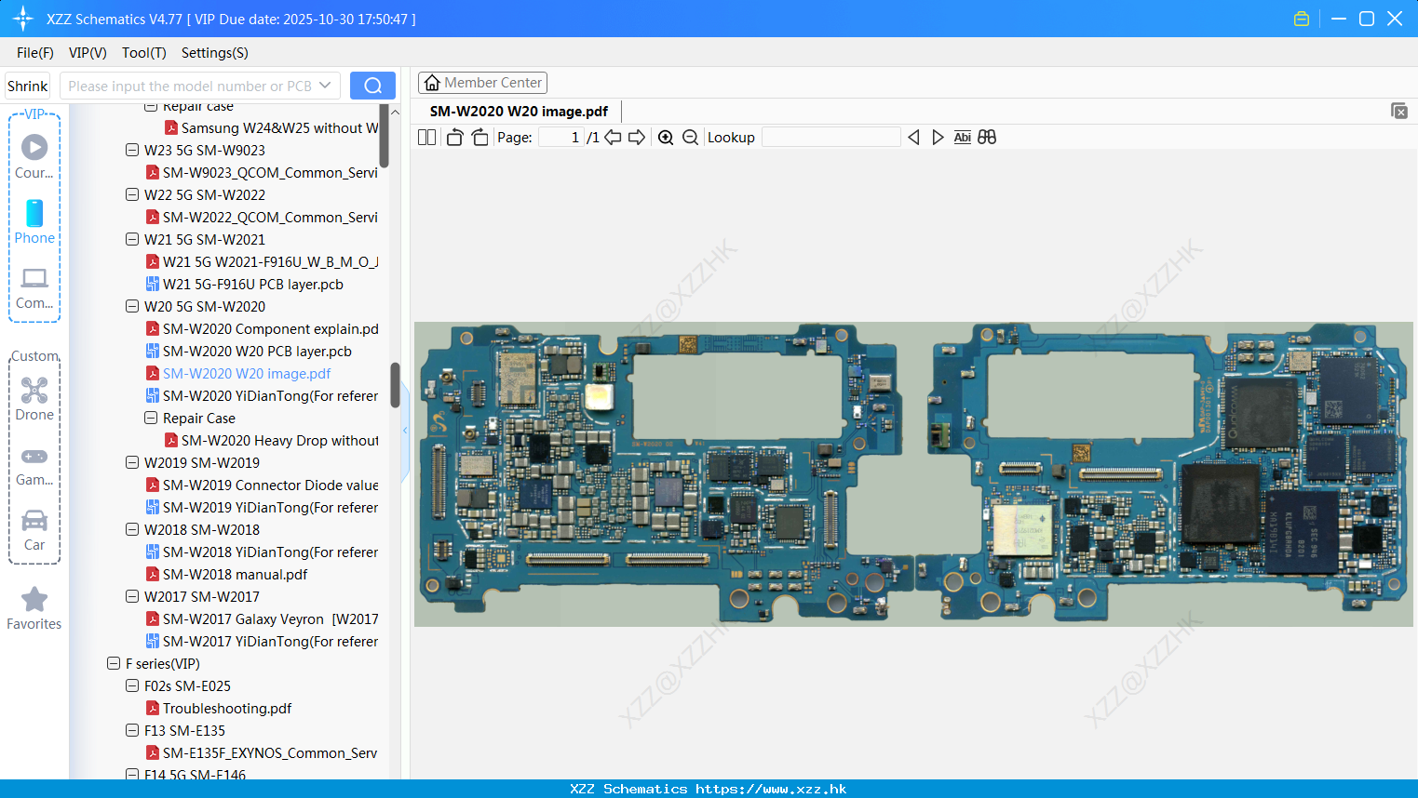This screenshot has width=1418, height=798.
Task: Collapse the W20 5G SM-W2020 node
Action: [132, 306]
